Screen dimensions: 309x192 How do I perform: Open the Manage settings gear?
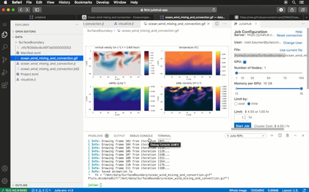coord(4,181)
